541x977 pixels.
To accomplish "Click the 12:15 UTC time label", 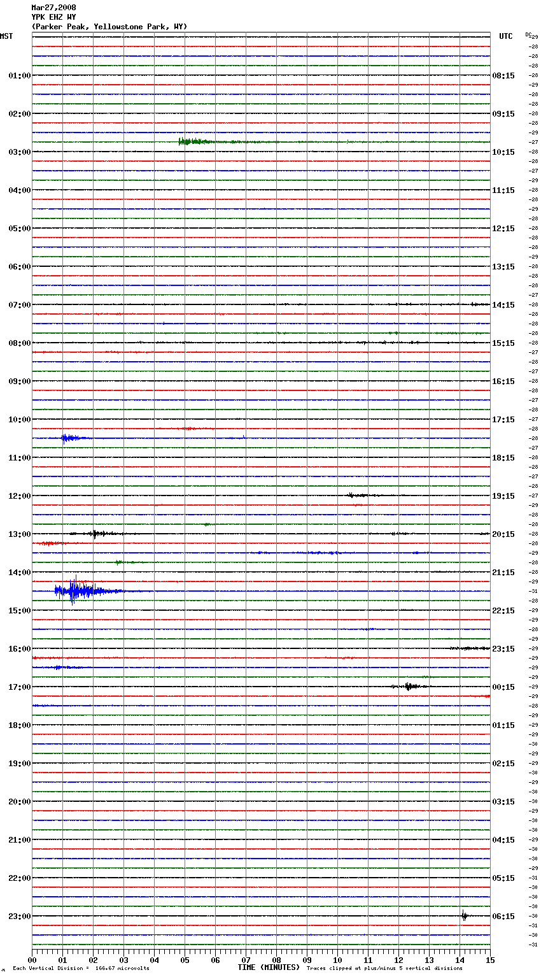I will tap(503, 229).
